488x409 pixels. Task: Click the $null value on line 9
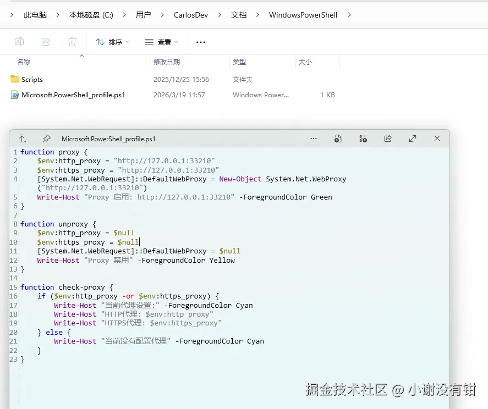click(x=124, y=233)
